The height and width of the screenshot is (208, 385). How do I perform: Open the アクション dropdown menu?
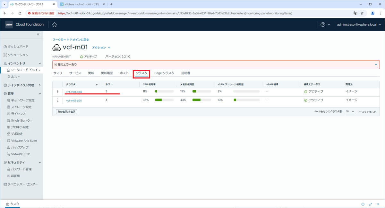pyautogui.click(x=101, y=48)
